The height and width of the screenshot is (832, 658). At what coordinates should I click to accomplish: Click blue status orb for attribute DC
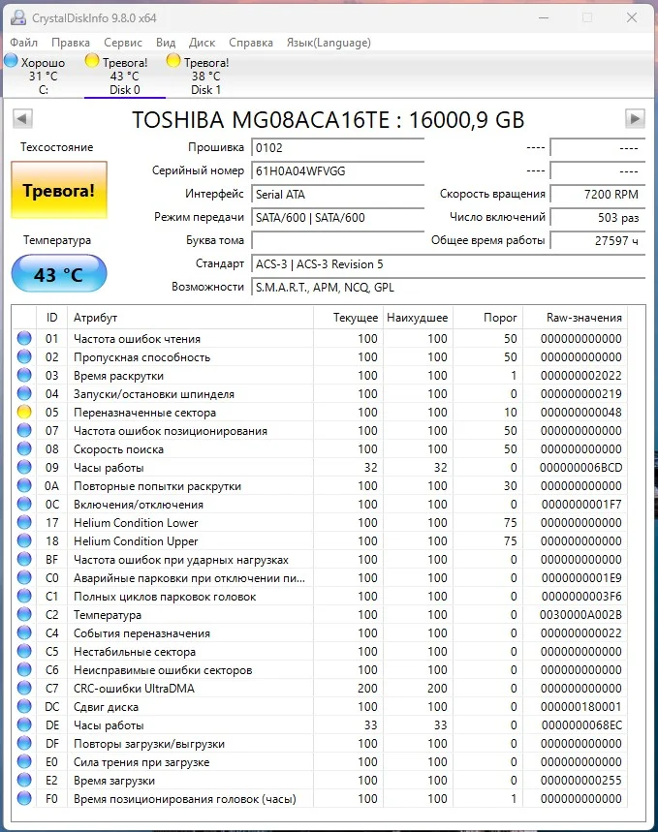coord(24,706)
